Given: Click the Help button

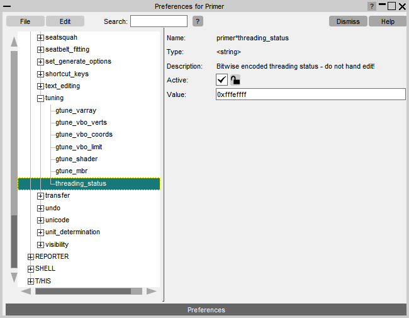Looking at the screenshot, I should [388, 21].
